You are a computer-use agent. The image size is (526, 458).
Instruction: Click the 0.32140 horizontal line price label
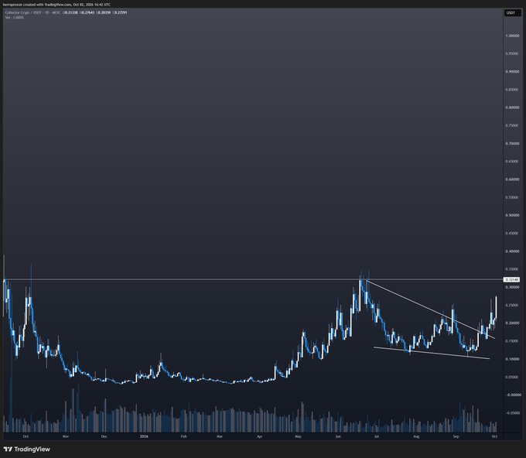click(x=512, y=279)
